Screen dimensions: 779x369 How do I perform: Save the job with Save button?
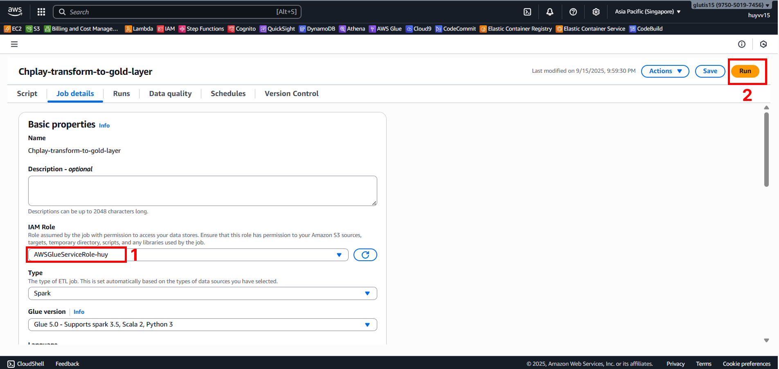710,71
